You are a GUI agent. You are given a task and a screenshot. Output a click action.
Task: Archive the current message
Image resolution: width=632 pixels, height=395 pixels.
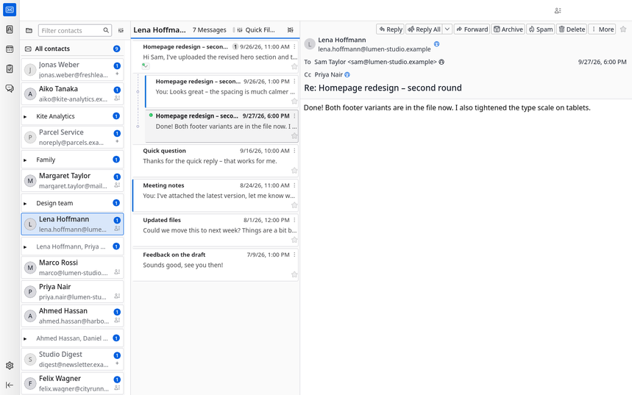coord(508,29)
